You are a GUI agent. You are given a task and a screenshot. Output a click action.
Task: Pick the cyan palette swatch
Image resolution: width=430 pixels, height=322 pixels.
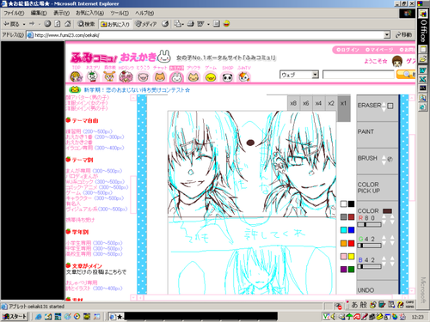point(343,230)
